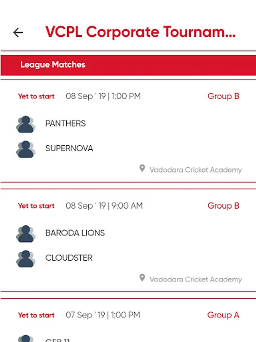The width and height of the screenshot is (256, 342).
Task: Tap location pin for Panthers match venue
Action: [142, 168]
